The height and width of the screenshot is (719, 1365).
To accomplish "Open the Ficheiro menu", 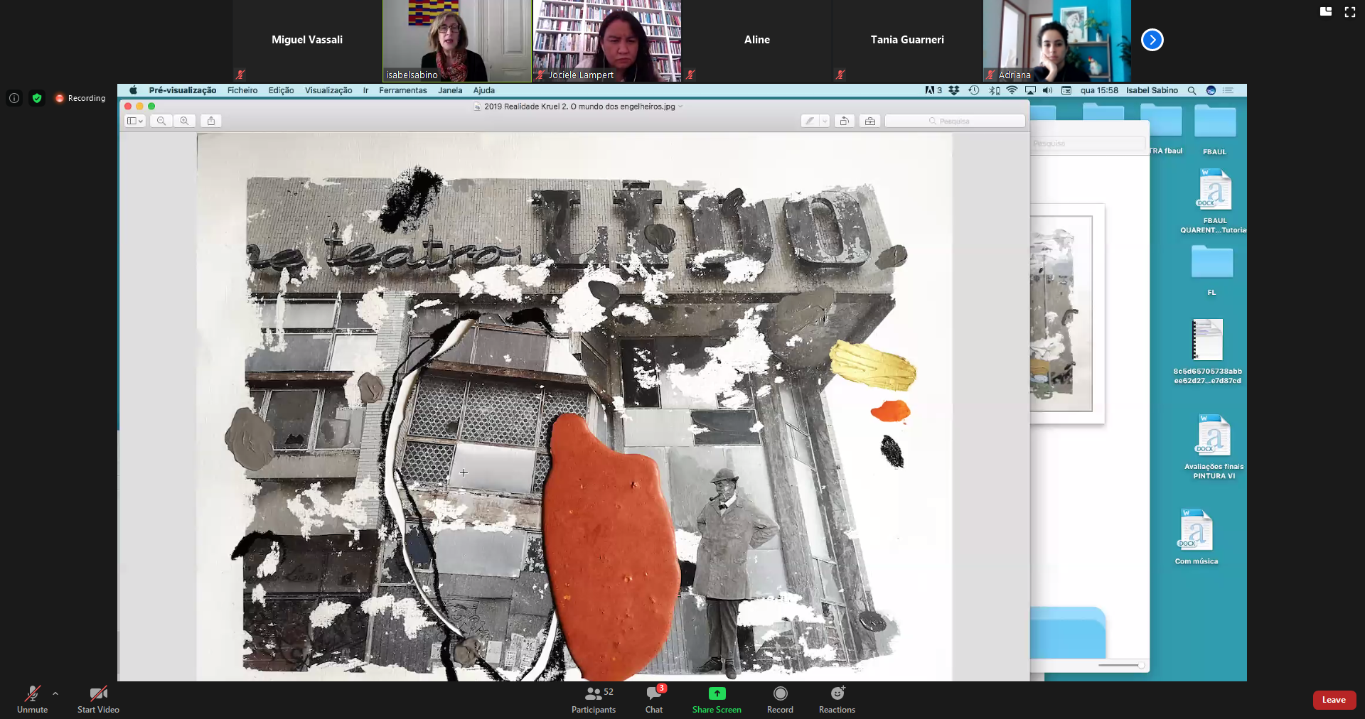I will click(x=242, y=90).
